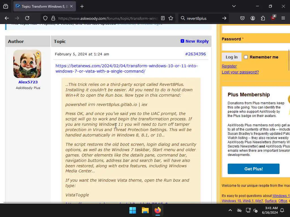Viewport: 290px width, 217px height.
Task: Open the OneDrive tray icon
Action: 239,210
